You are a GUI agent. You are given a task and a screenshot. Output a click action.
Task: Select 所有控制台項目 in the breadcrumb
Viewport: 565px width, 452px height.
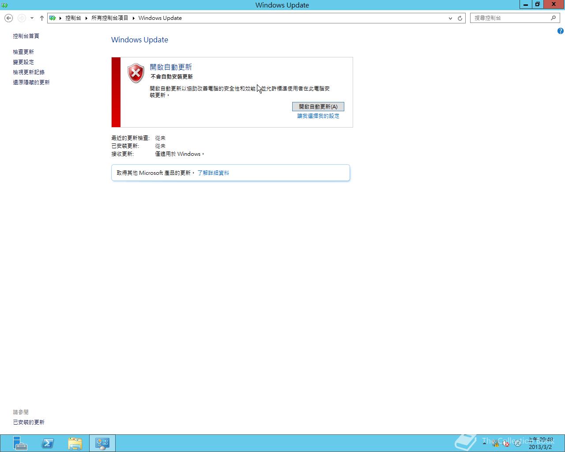[110, 18]
